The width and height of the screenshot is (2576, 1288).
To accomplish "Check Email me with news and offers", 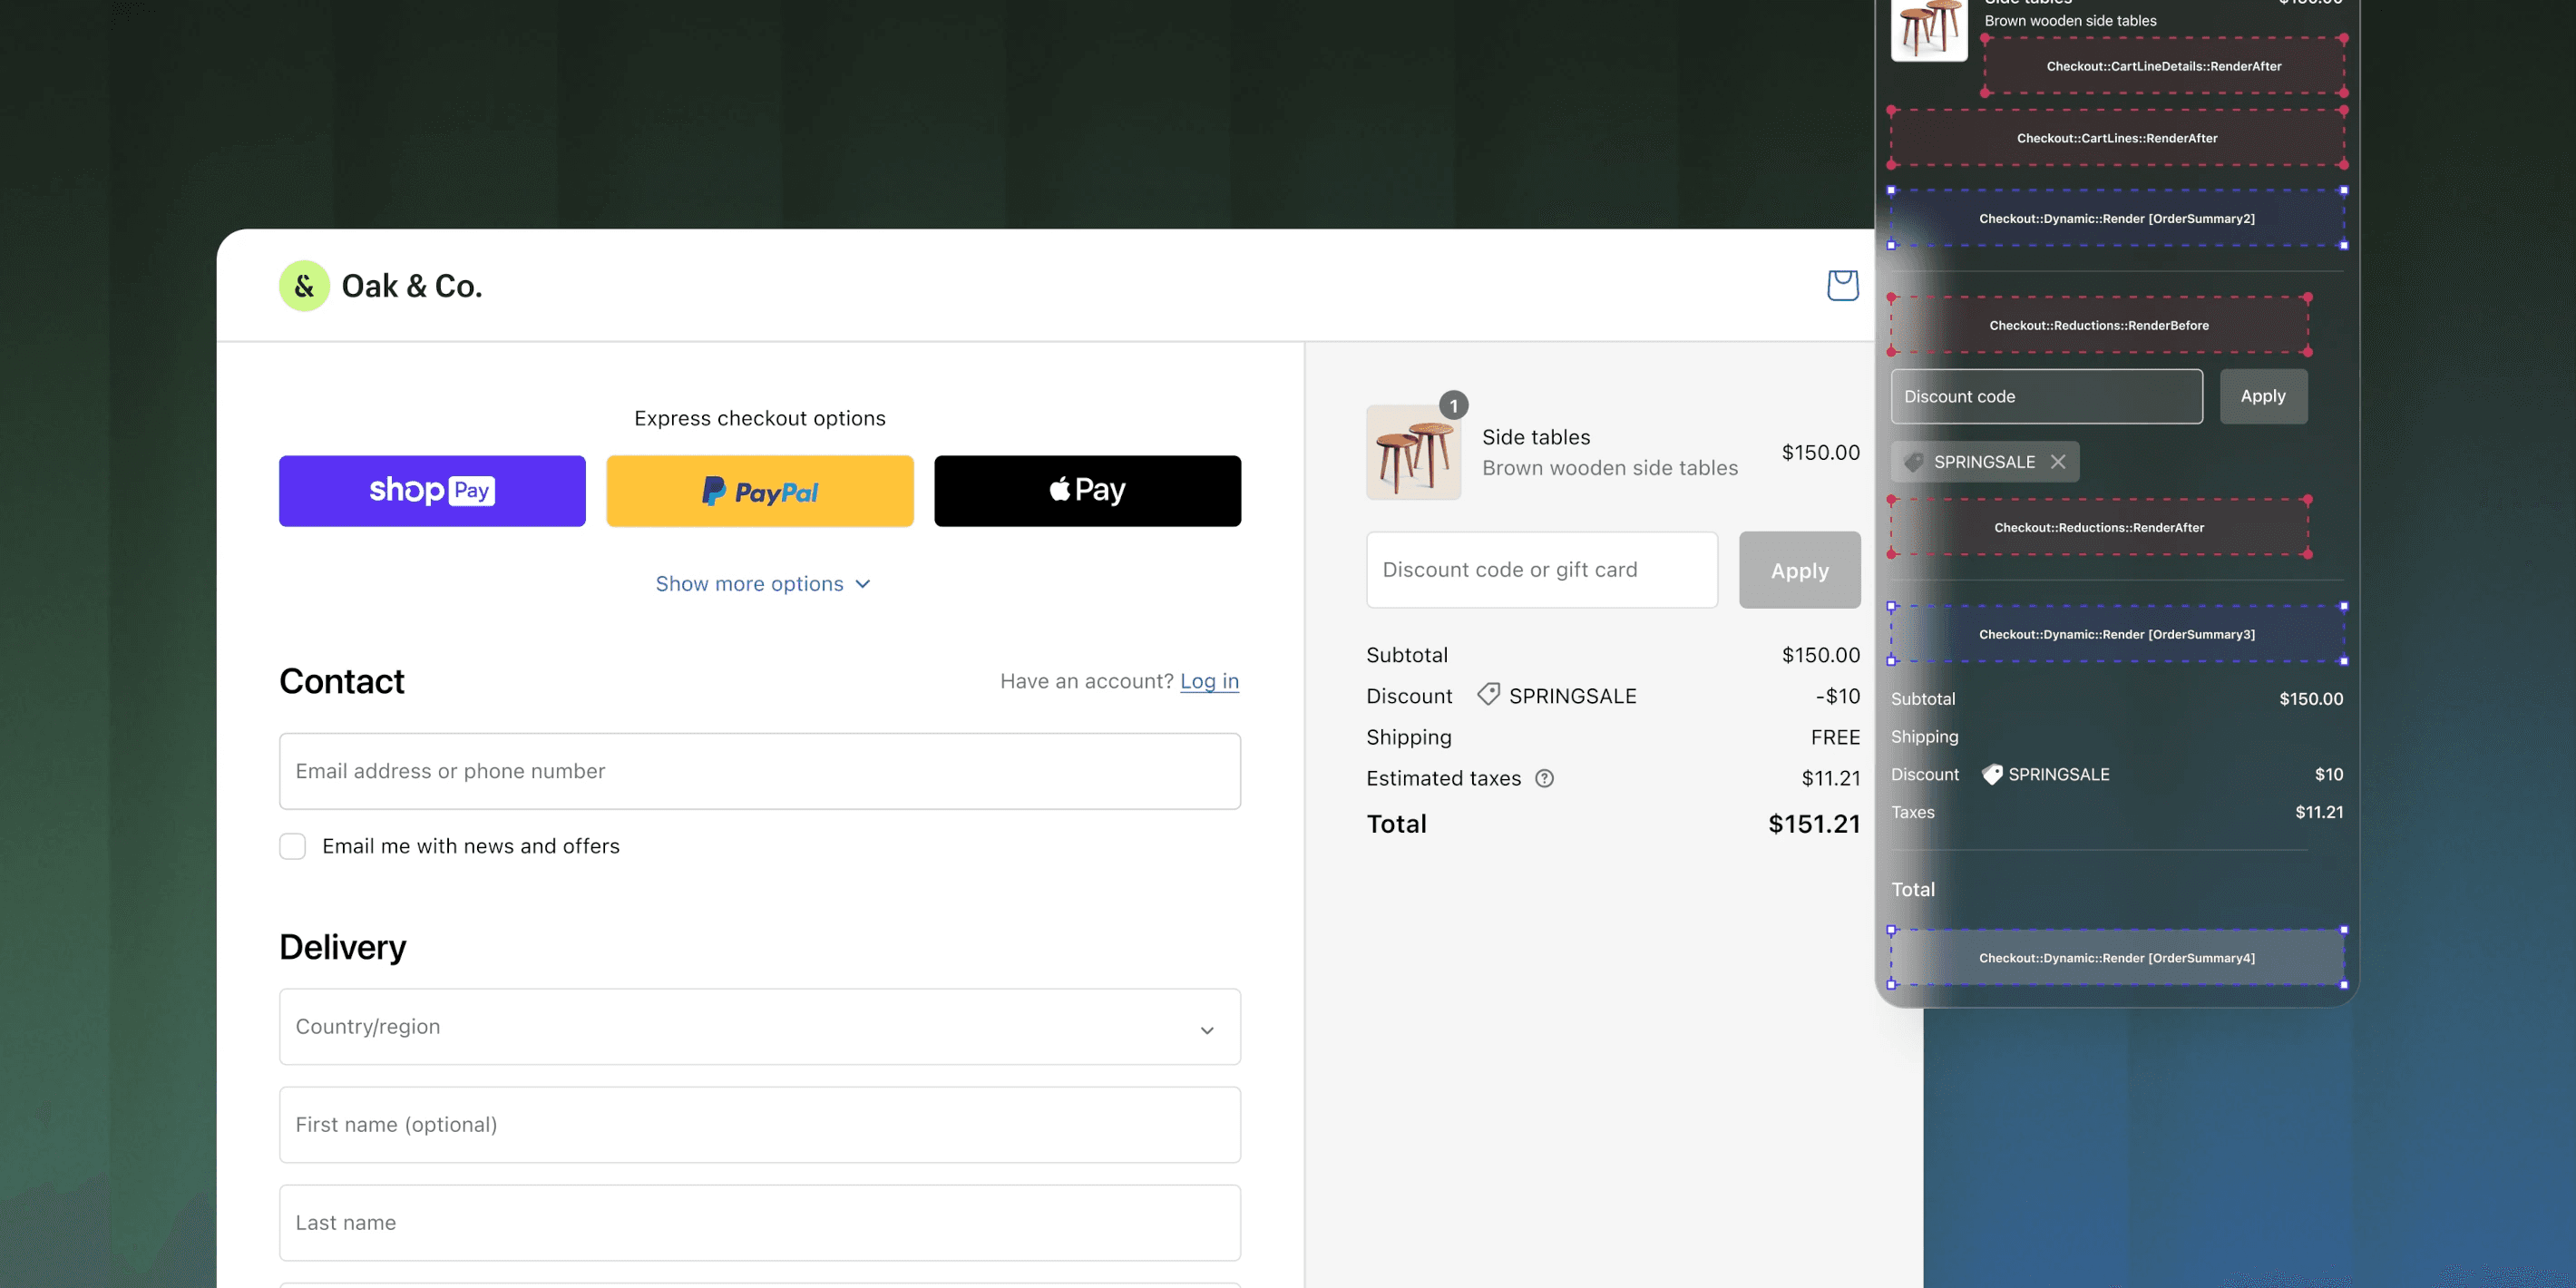I will point(293,846).
